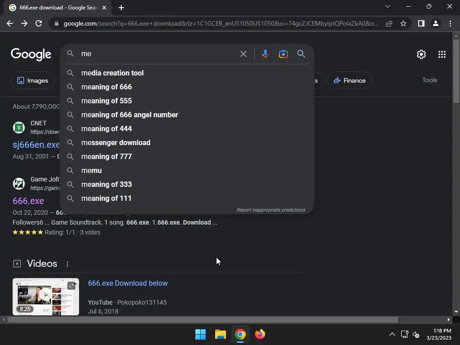
Task: Start a search by voice
Action: tap(265, 54)
